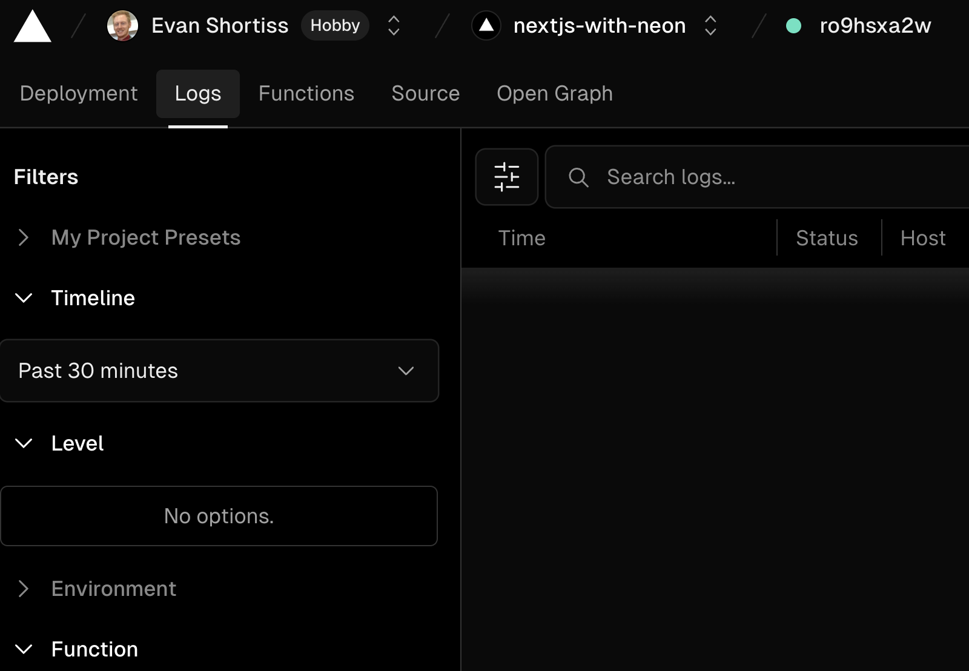The height and width of the screenshot is (671, 969).
Task: Click the search magnifier icon
Action: click(578, 177)
